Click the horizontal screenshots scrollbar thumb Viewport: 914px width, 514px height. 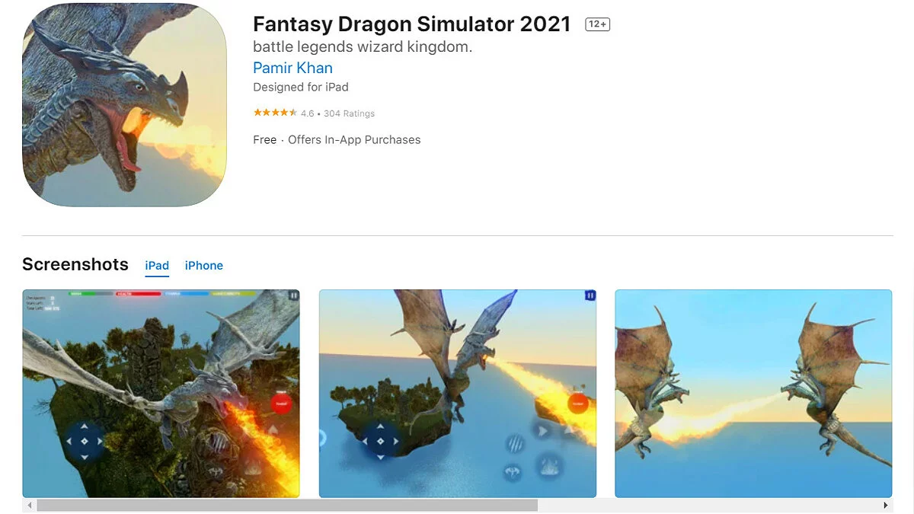coord(287,505)
